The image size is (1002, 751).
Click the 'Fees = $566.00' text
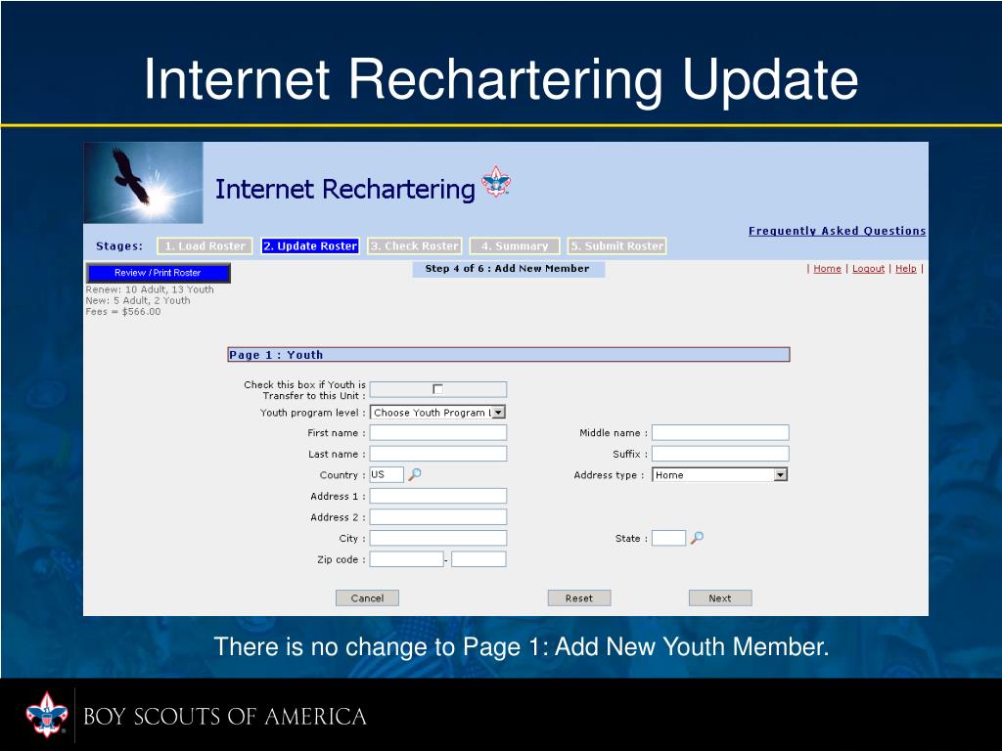(x=123, y=312)
